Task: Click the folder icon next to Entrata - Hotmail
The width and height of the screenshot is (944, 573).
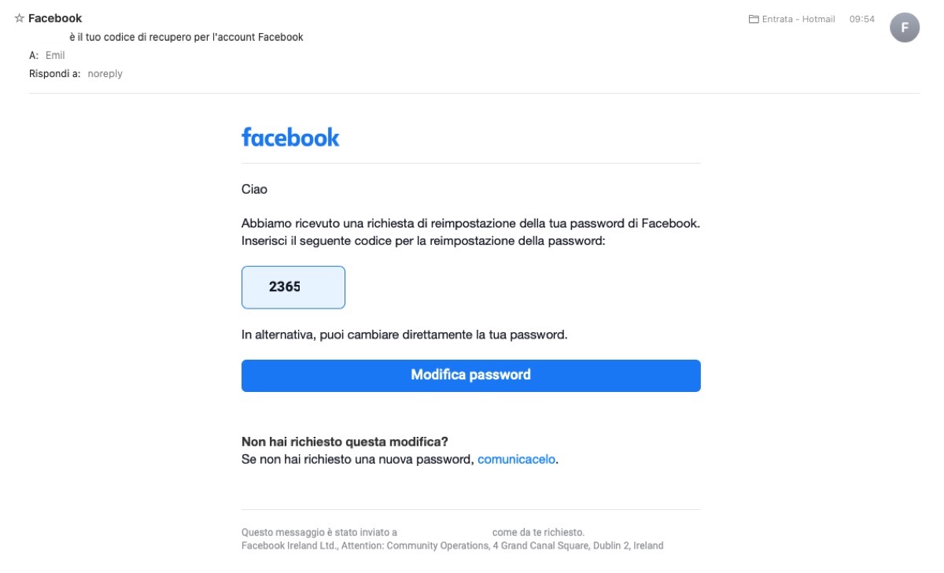Action: pos(754,19)
